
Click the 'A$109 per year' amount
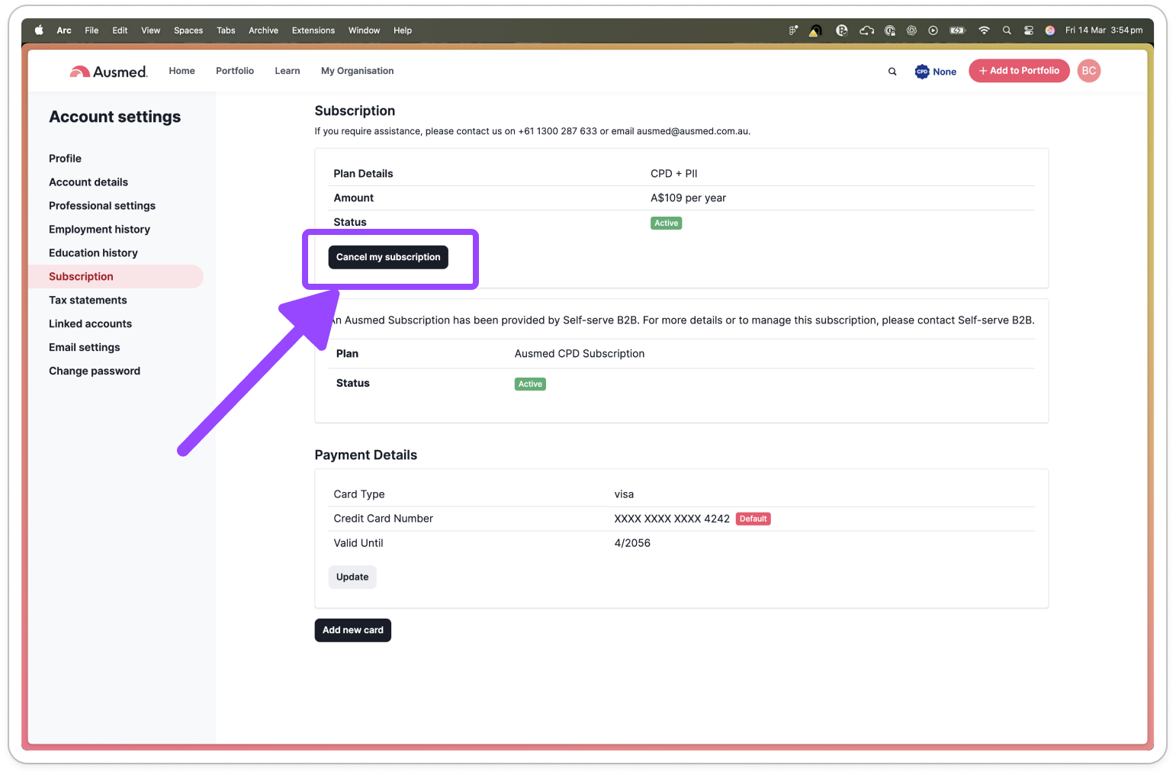point(688,198)
